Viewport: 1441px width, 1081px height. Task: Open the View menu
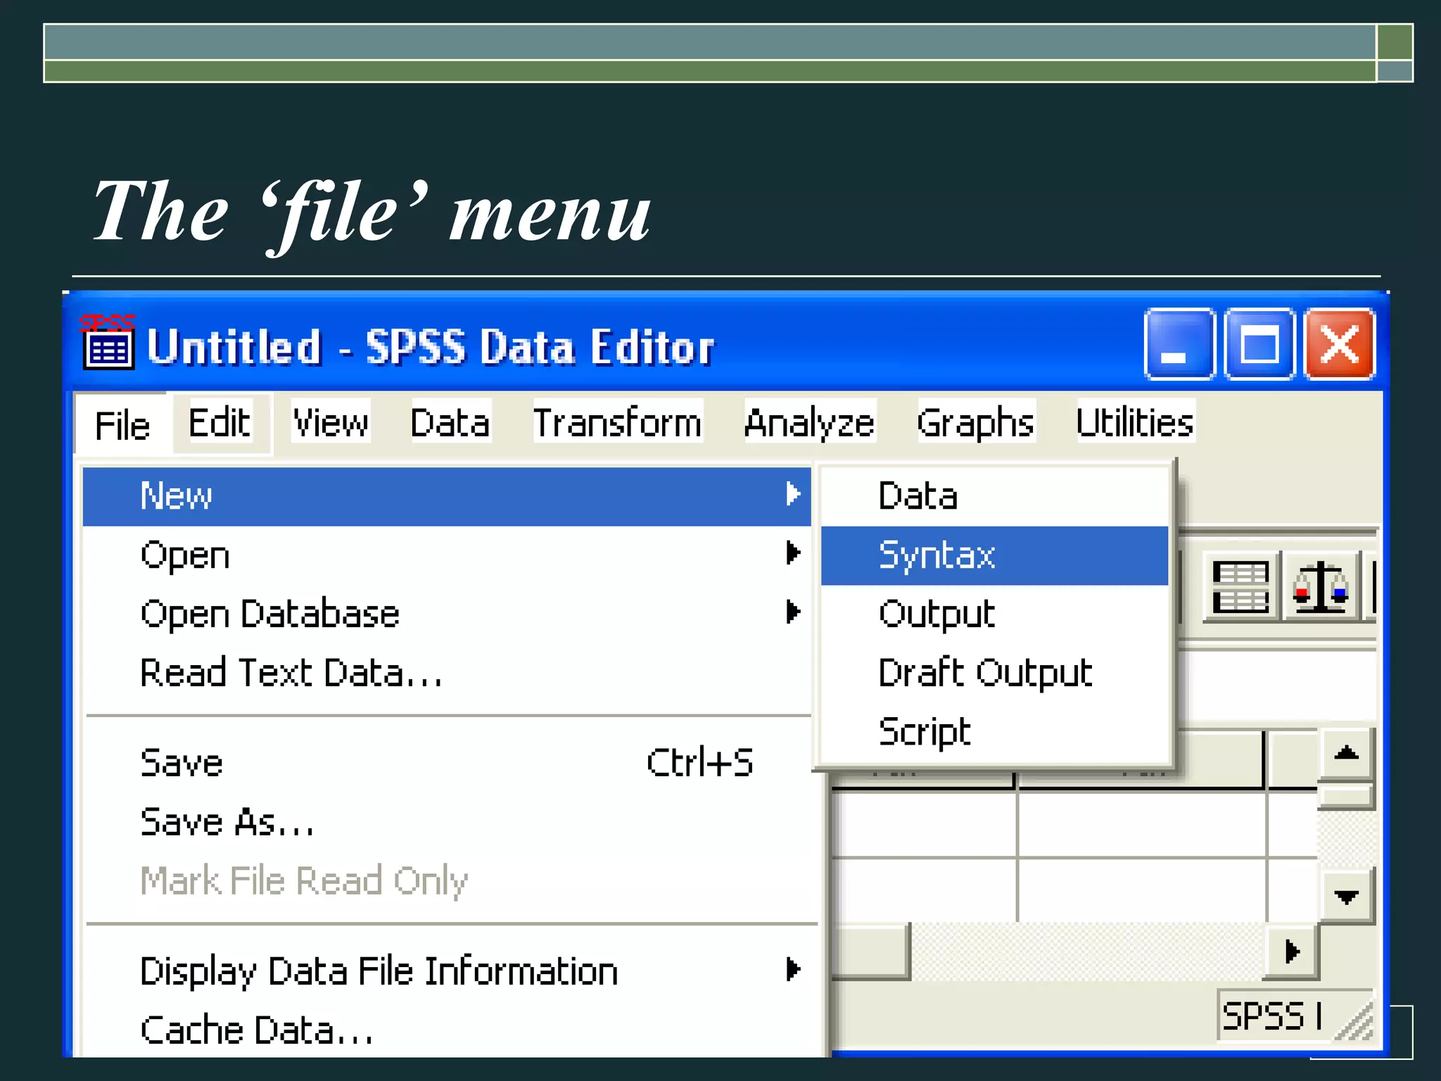[x=331, y=422]
